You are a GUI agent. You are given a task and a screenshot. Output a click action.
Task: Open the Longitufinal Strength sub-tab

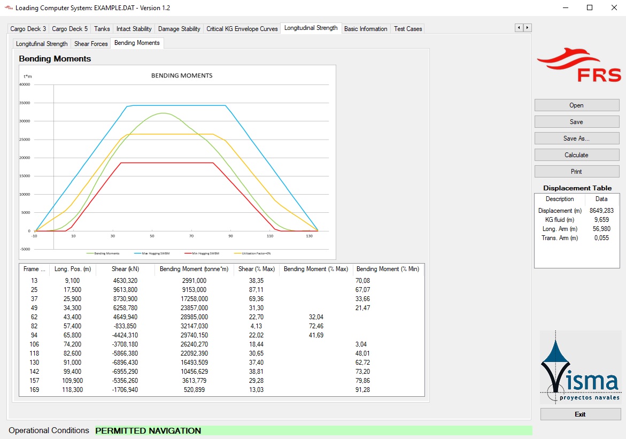click(x=42, y=43)
